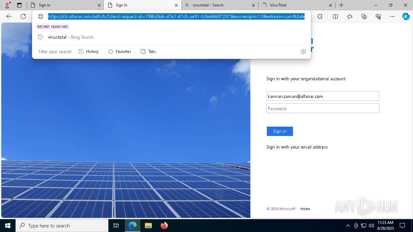The height and width of the screenshot is (232, 413).
Task: Filter search by History
Action: coord(88,52)
